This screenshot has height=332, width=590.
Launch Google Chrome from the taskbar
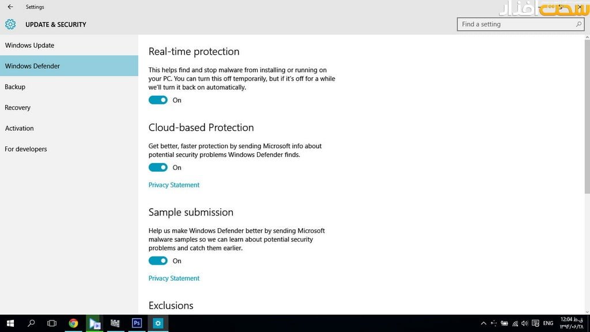tap(73, 323)
